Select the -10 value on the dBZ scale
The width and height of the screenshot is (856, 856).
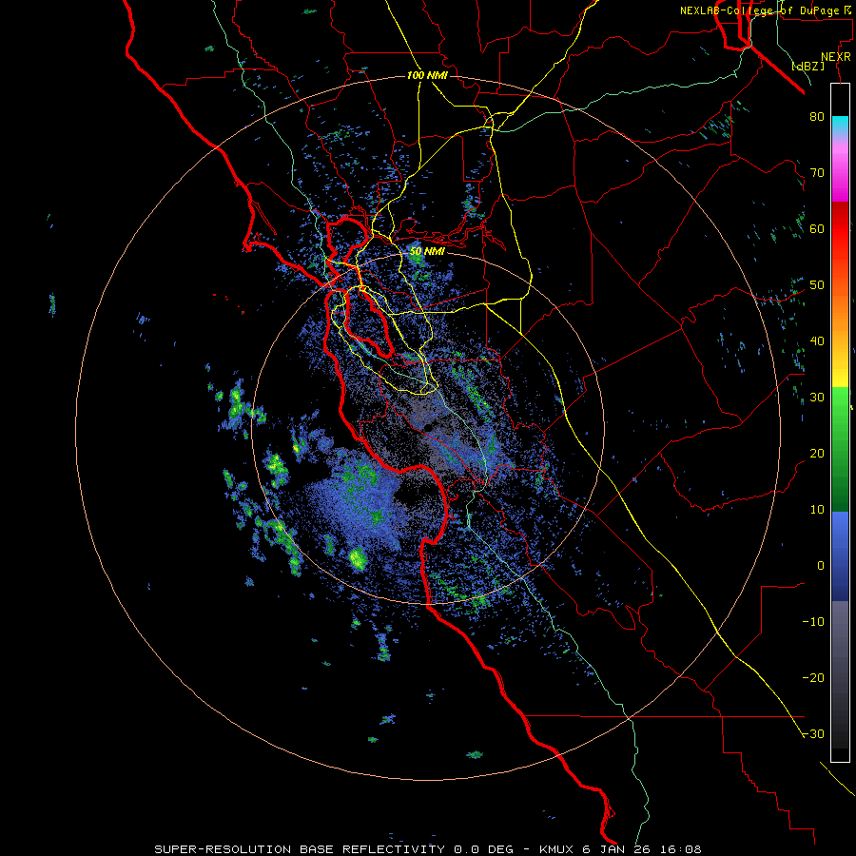(813, 622)
